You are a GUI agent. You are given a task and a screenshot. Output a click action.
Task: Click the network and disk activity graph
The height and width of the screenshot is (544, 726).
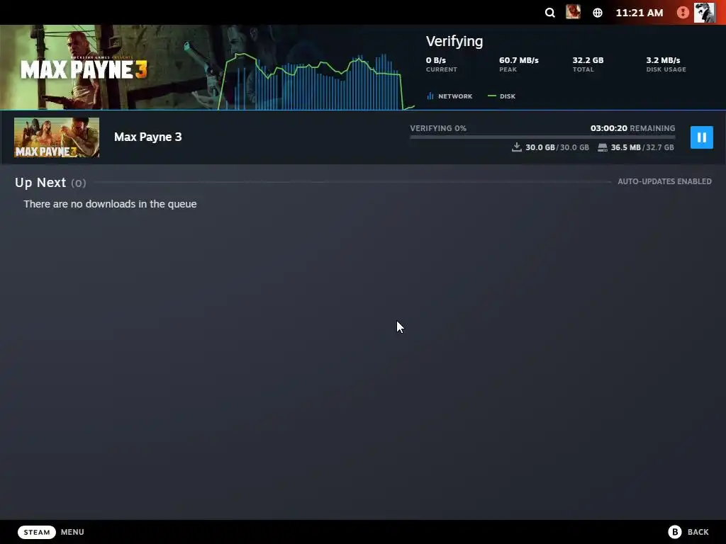(316, 81)
